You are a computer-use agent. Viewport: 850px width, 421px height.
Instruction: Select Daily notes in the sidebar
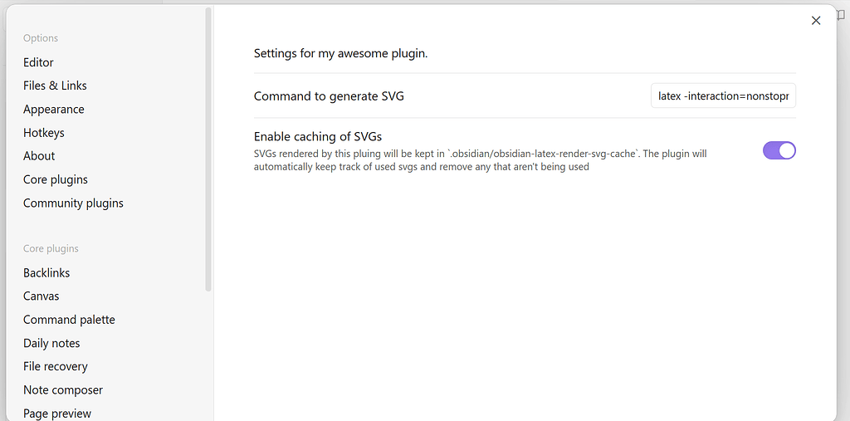[51, 343]
